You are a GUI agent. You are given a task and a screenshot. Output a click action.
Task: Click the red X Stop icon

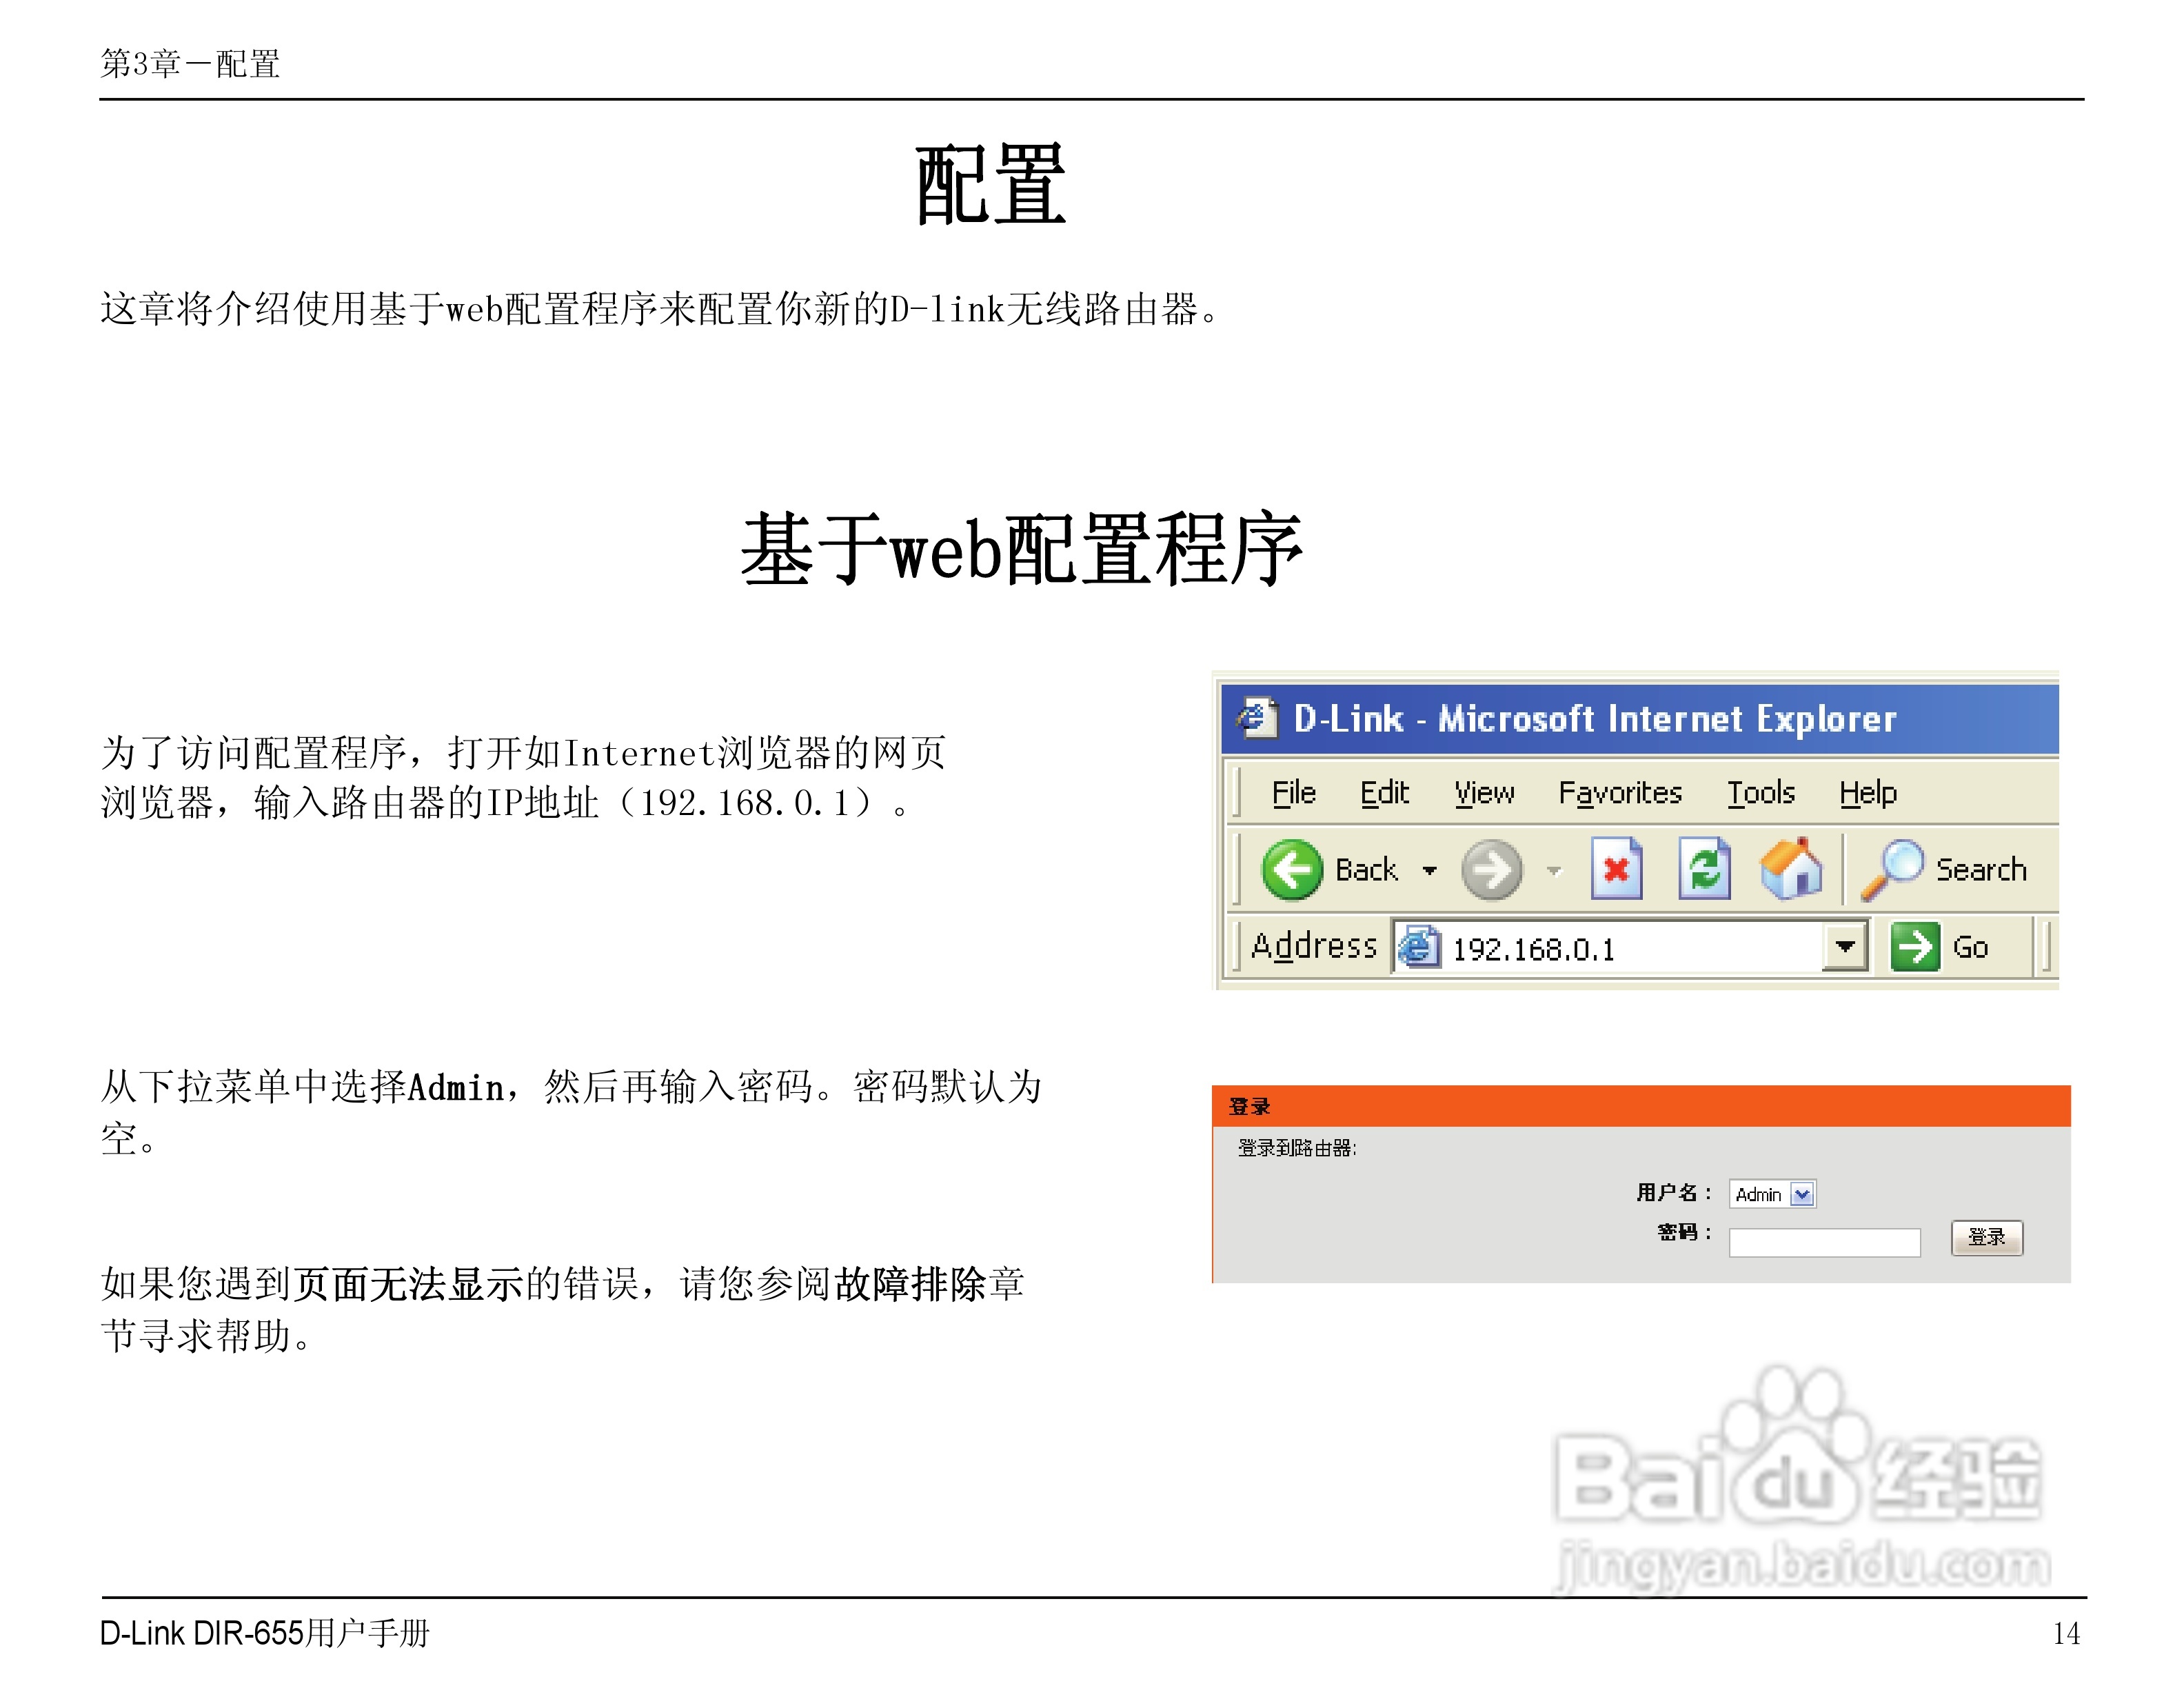point(1616,869)
